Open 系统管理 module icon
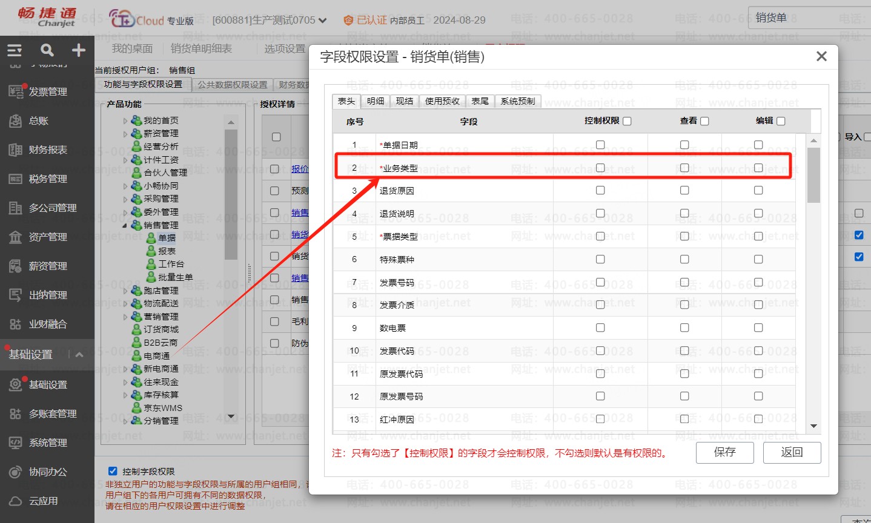 [x=16, y=442]
